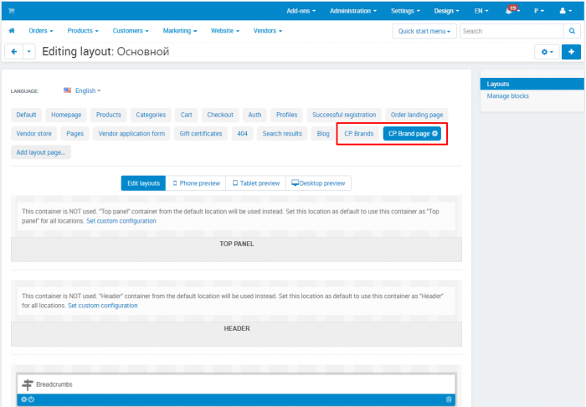The width and height of the screenshot is (586, 407).
Task: Select the Search results tab
Action: point(282,133)
